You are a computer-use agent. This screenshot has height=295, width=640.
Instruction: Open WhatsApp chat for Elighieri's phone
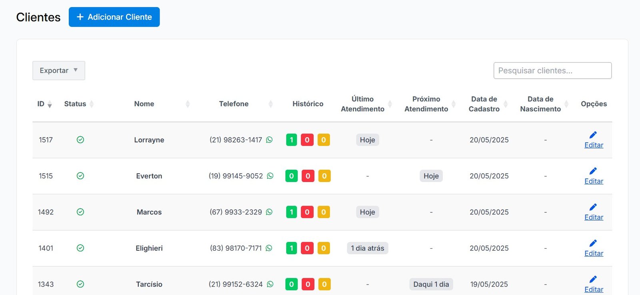click(269, 248)
